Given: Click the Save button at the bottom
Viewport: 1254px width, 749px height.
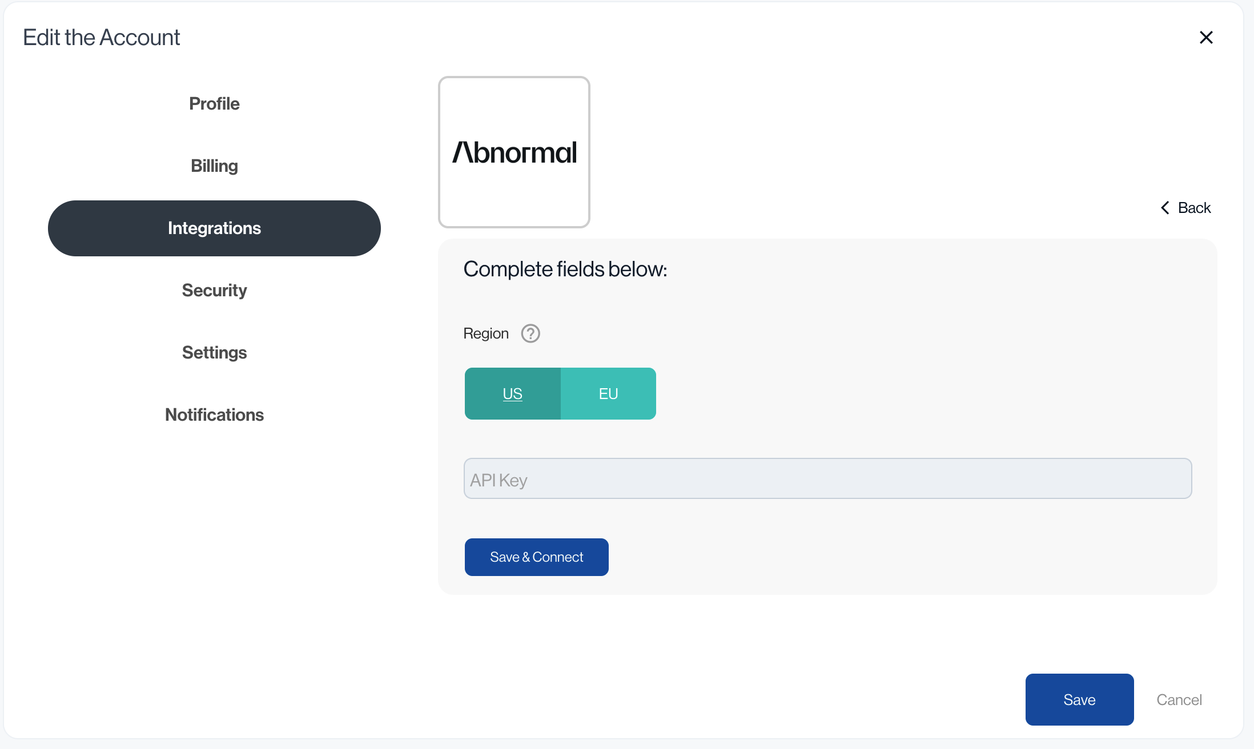Looking at the screenshot, I should click(1079, 700).
